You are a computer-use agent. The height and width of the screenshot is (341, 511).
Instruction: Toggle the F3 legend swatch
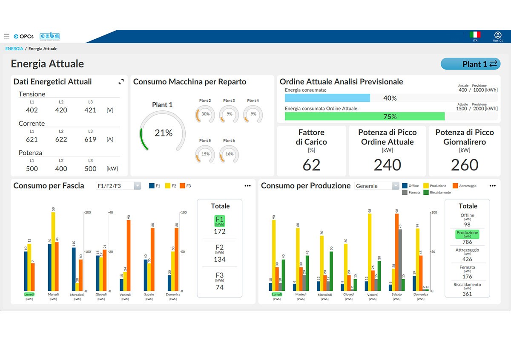182,186
